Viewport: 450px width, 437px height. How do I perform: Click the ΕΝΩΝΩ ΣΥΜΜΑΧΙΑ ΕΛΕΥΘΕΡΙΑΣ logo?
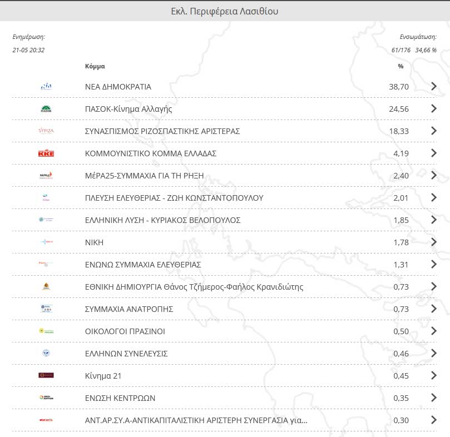tap(46, 264)
